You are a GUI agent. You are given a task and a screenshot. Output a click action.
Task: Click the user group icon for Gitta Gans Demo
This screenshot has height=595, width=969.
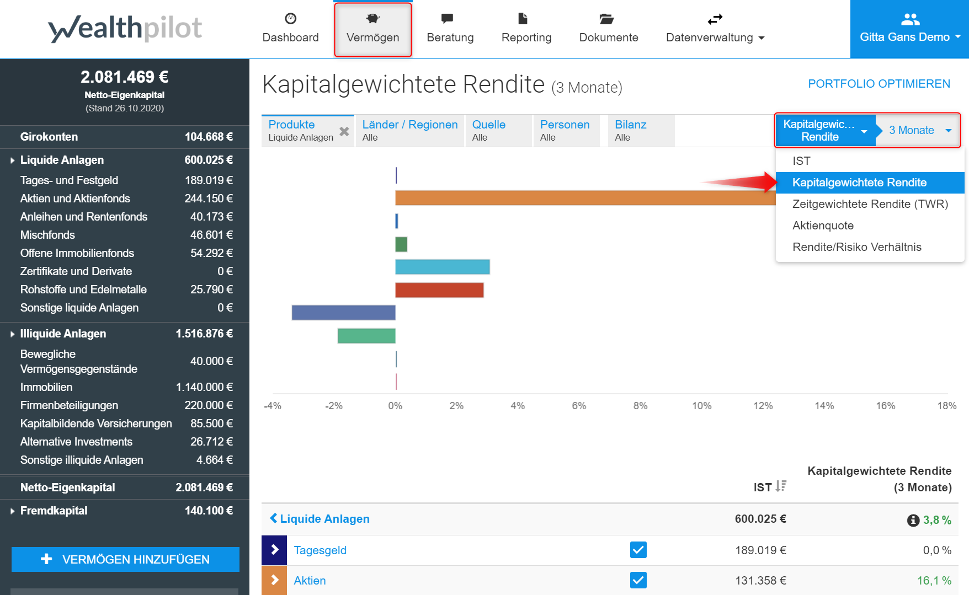pyautogui.click(x=910, y=19)
